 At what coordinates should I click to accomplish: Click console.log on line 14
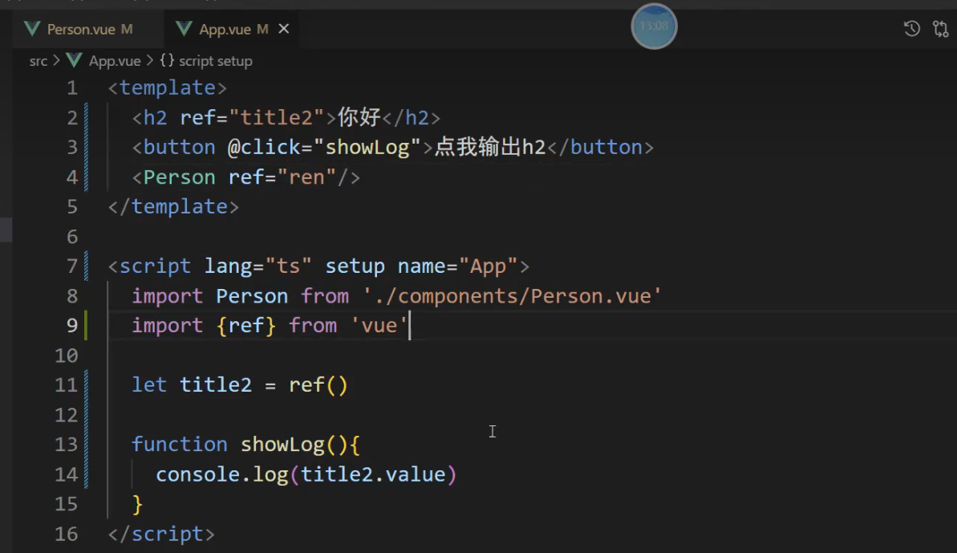click(x=222, y=474)
